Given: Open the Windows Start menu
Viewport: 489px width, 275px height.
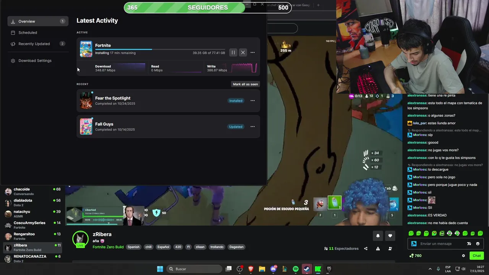Looking at the screenshot, I should [160, 269].
